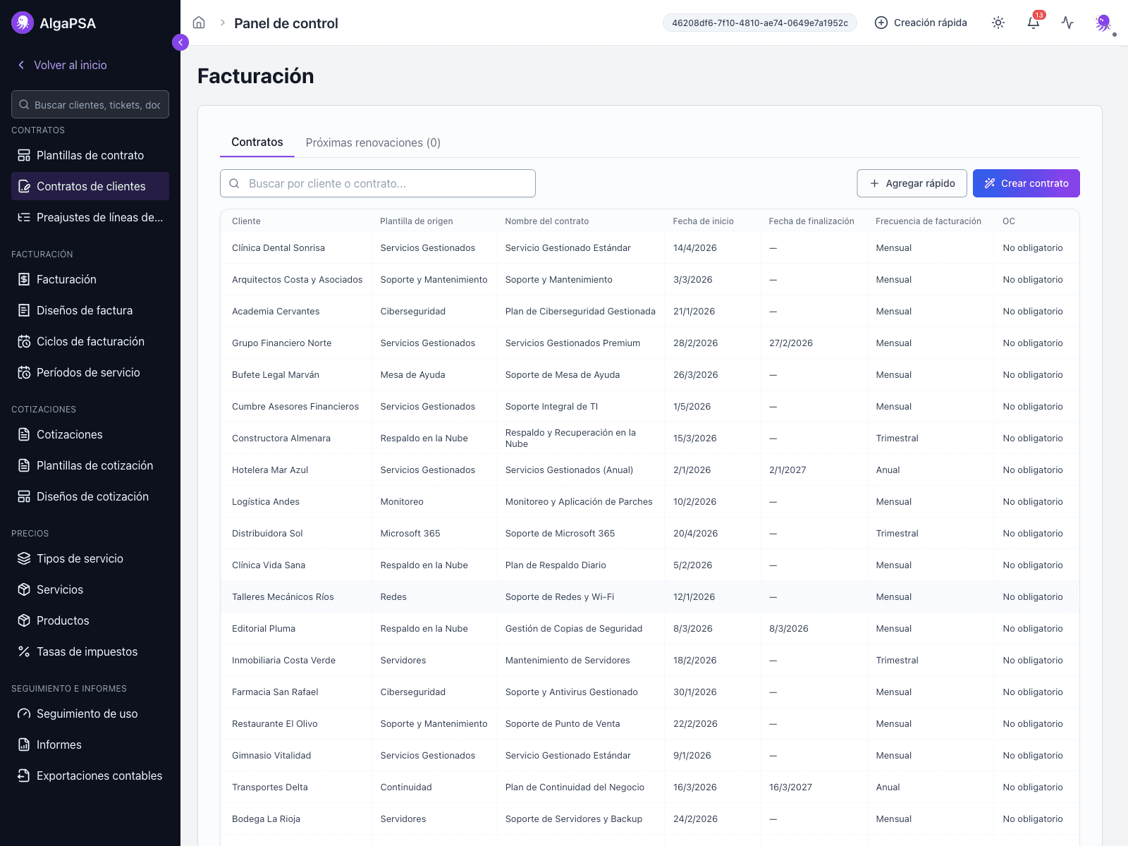Image resolution: width=1128 pixels, height=846 pixels.
Task: Switch to Próximas renovaciones (0) tab
Action: 373,142
